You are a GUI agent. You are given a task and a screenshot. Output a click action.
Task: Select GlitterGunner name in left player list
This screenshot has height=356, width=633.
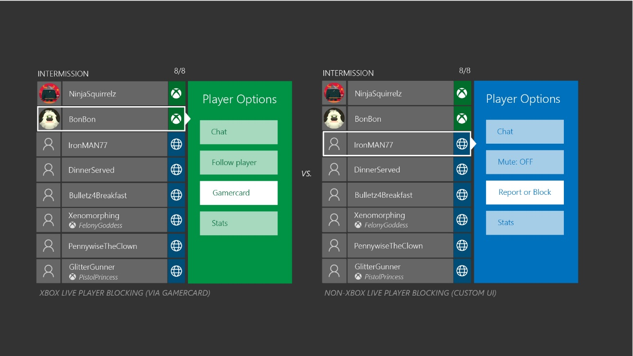click(x=92, y=267)
